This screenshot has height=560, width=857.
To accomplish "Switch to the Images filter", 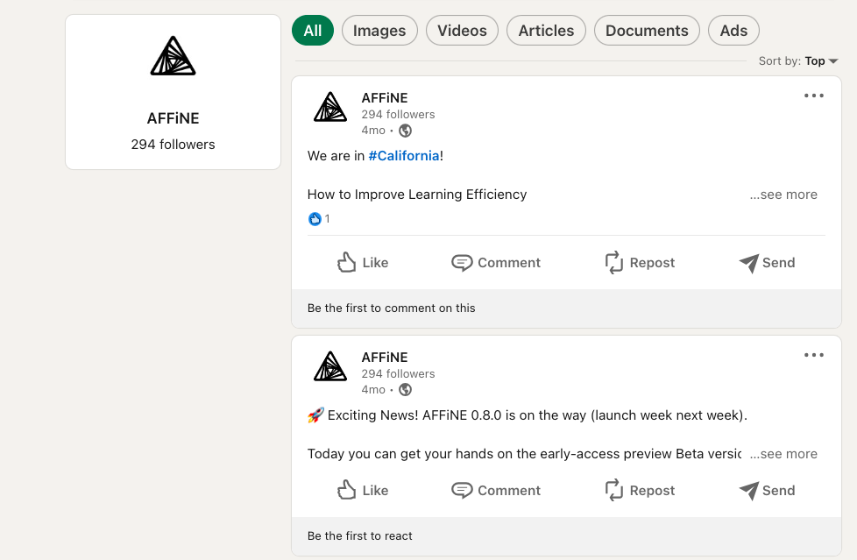I will (x=379, y=31).
